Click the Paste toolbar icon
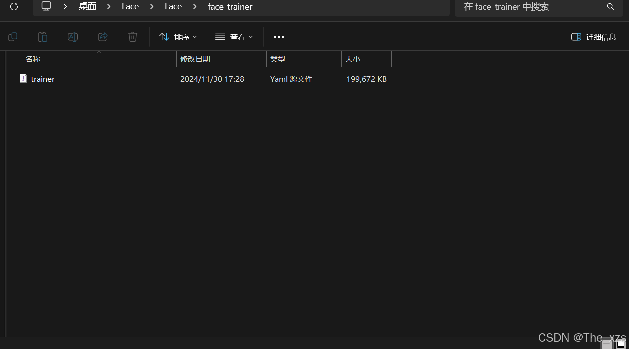Viewport: 629px width, 349px height. pos(43,37)
